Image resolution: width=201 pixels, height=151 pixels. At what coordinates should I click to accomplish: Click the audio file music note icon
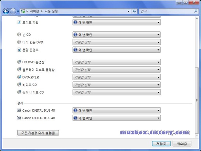(x=19, y=22)
